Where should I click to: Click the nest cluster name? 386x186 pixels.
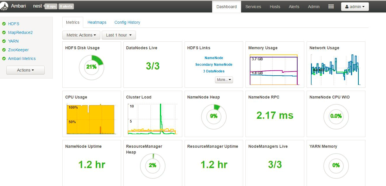38,6
